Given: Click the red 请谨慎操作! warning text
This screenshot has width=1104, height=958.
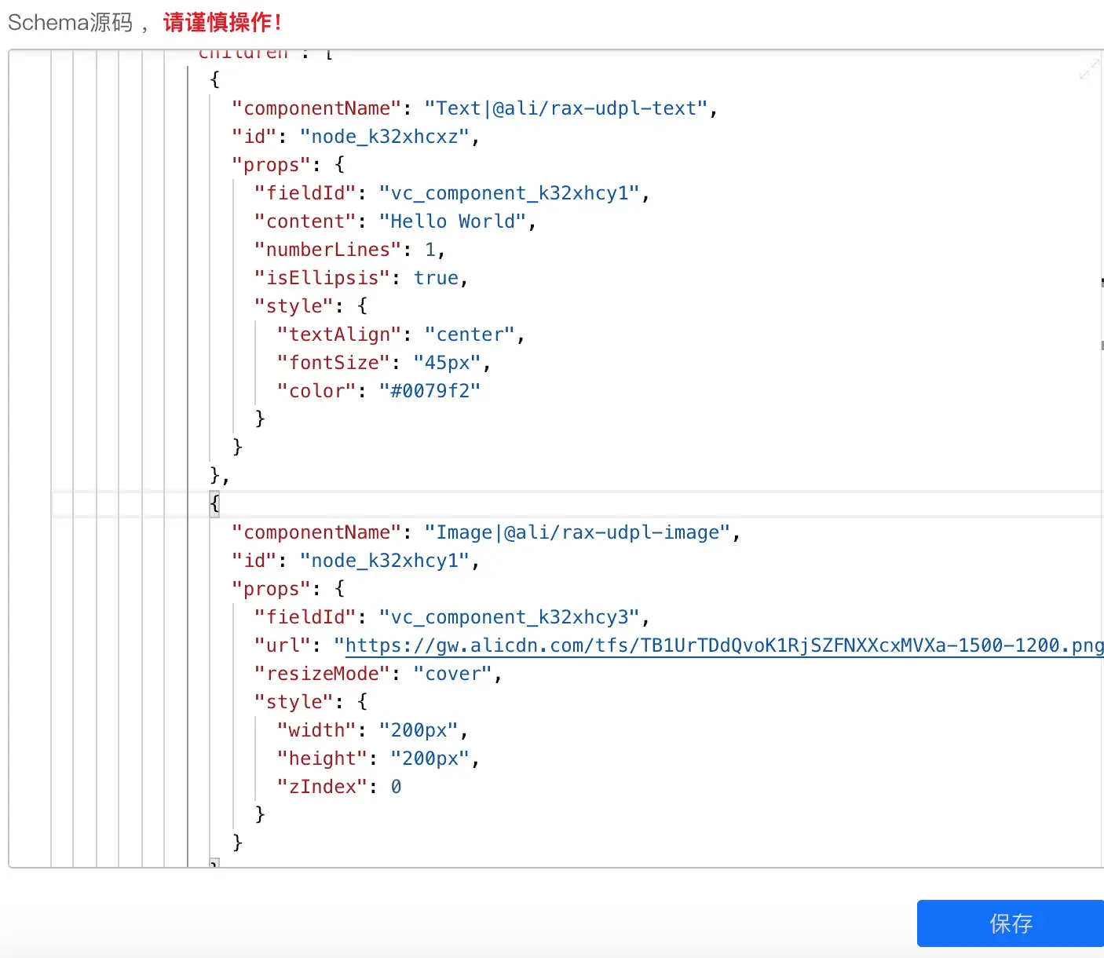Looking at the screenshot, I should click(222, 22).
